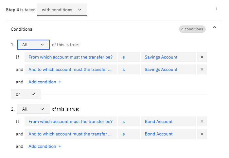Click the plus icon in group 1

click(x=60, y=82)
